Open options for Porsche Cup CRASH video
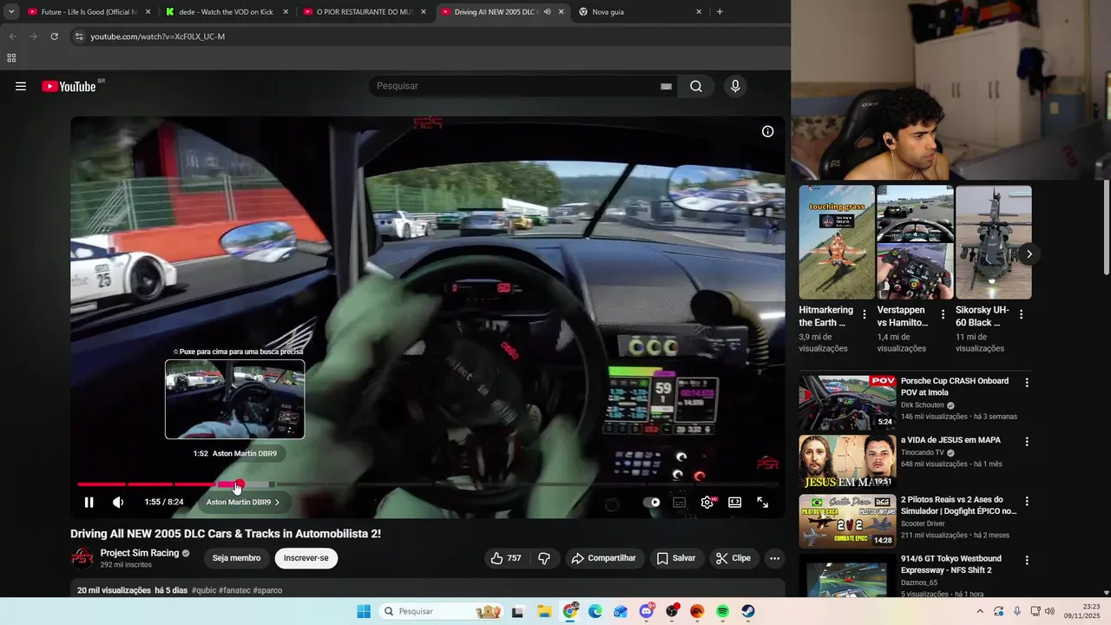 [x=1027, y=383]
